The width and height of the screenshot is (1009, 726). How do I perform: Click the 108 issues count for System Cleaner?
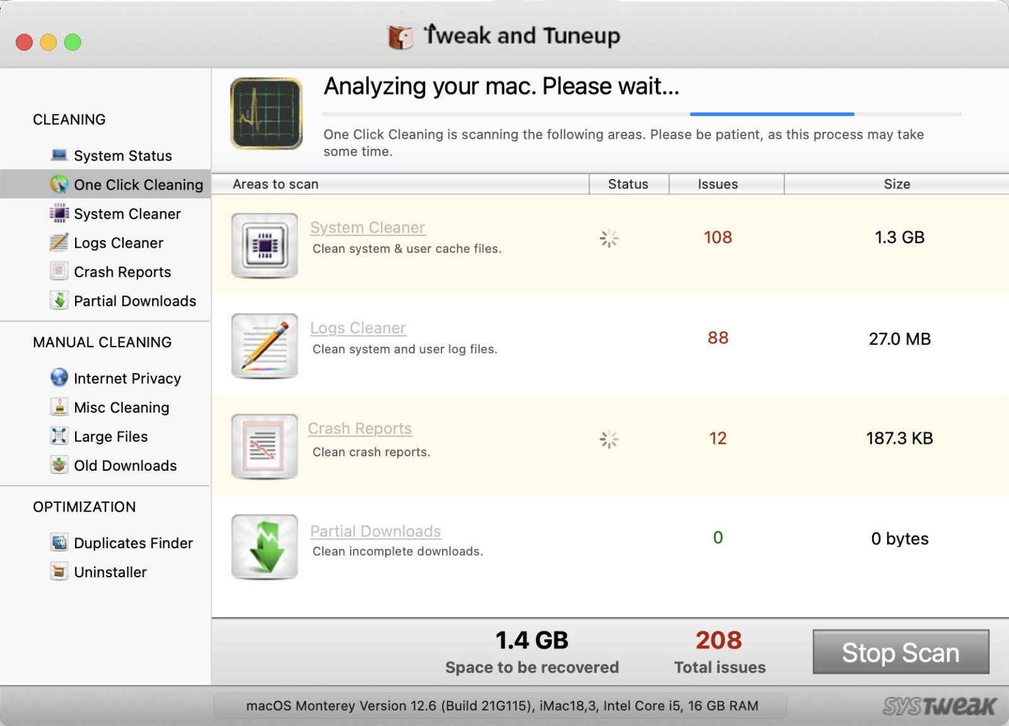click(x=718, y=237)
